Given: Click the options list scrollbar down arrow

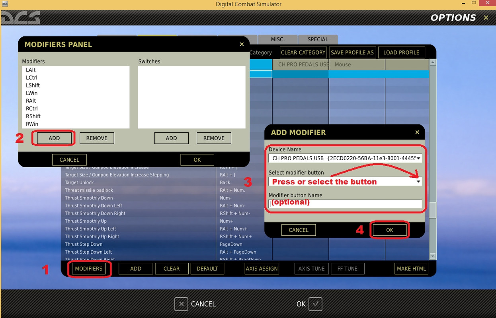Looking at the screenshot, I should coord(433,256).
